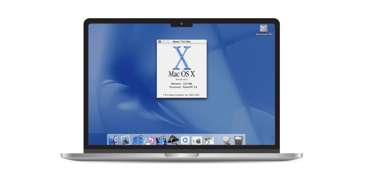Click the Version 10.1 text

click(x=181, y=79)
